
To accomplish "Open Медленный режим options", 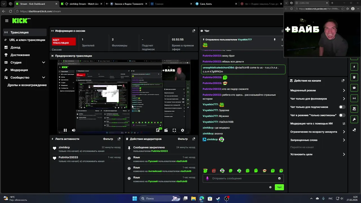I will coord(318,91).
